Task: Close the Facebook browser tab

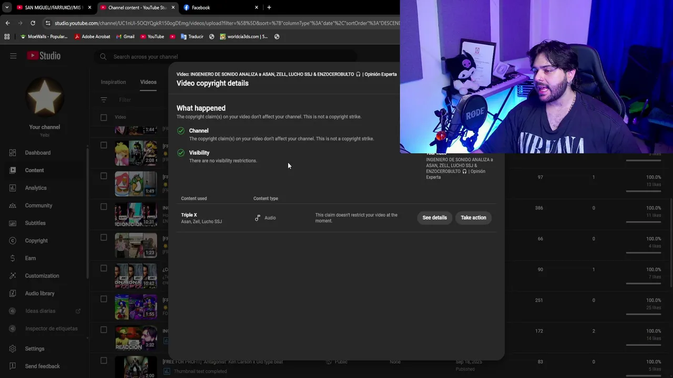Action: click(257, 7)
